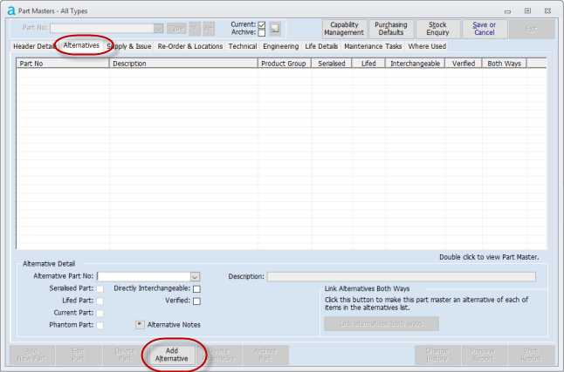Click the Alternative Notes asterisk icon
Viewport: 564px width, 372px height.
140,325
